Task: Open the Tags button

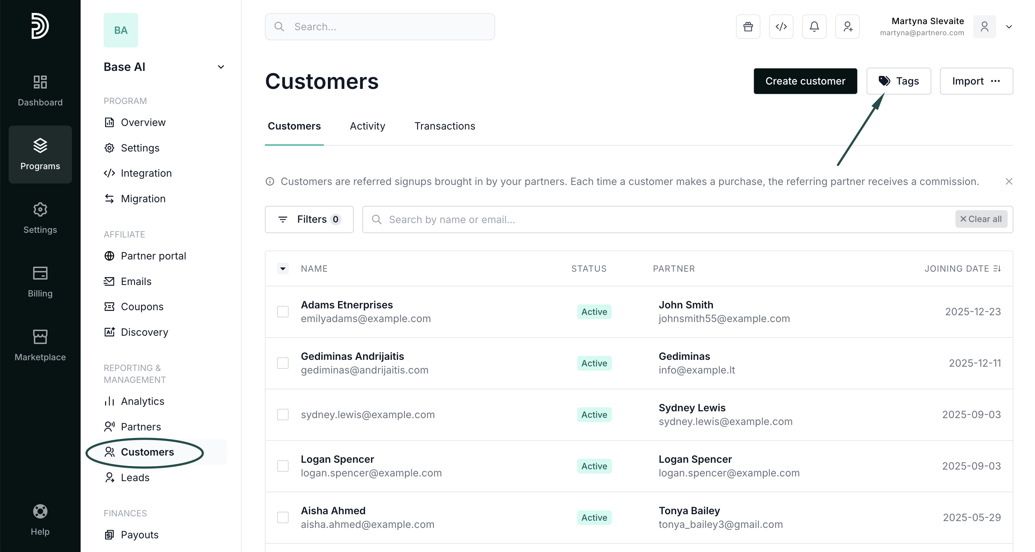Action: point(898,81)
